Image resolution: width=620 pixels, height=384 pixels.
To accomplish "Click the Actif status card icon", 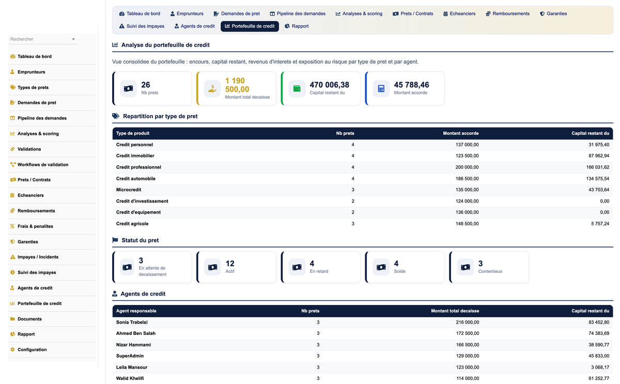I will click(212, 267).
